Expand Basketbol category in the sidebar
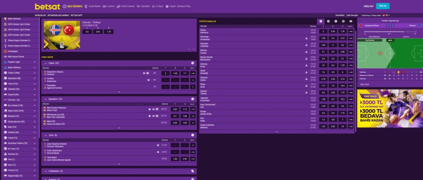 tap(20, 78)
